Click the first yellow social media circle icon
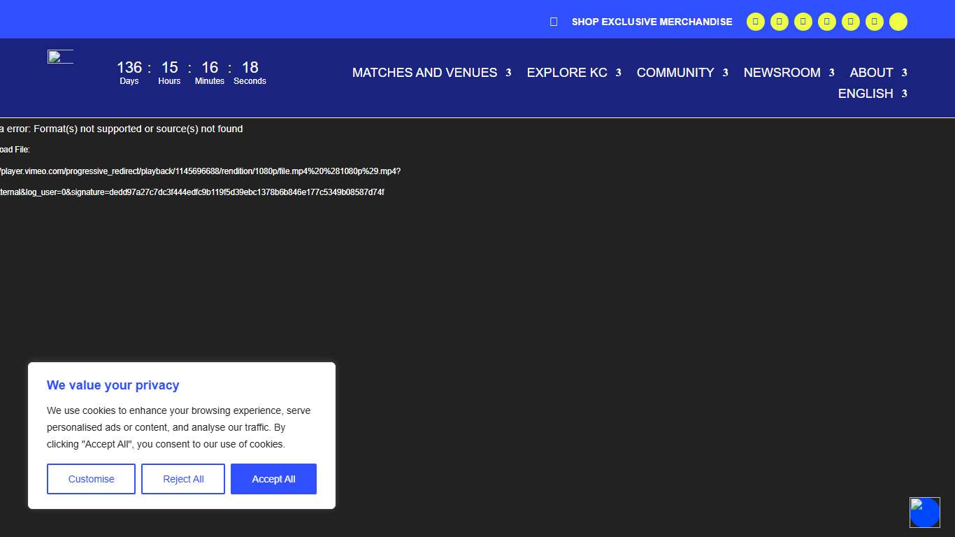 click(755, 22)
